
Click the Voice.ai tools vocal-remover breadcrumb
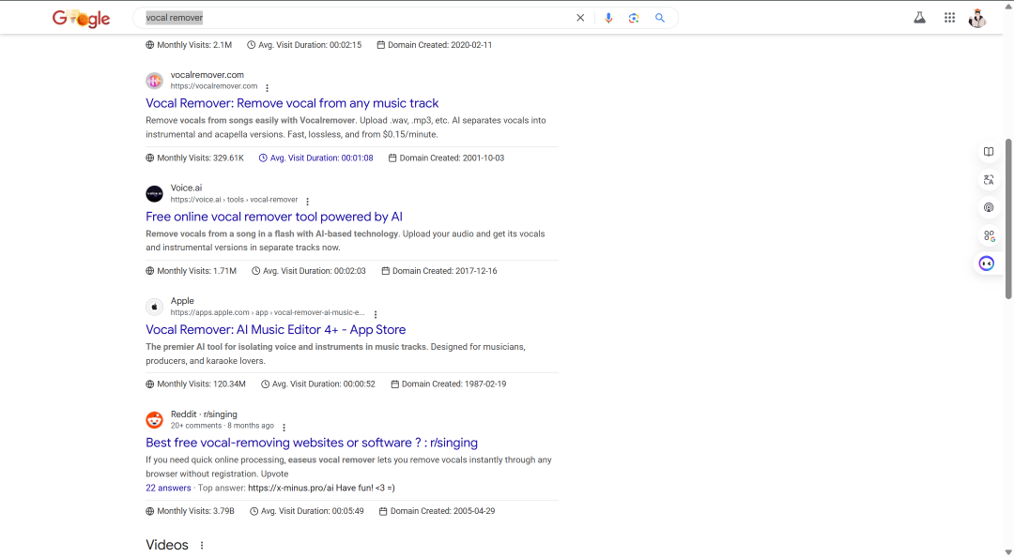click(234, 200)
